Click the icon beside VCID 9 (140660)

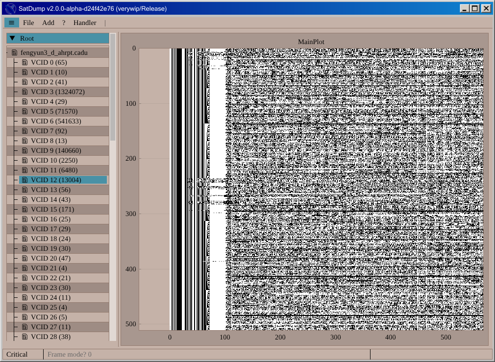(25, 150)
